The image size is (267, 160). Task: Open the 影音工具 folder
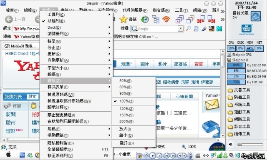pos(239,127)
